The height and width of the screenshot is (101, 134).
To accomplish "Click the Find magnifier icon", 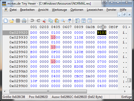I will 63,21.
